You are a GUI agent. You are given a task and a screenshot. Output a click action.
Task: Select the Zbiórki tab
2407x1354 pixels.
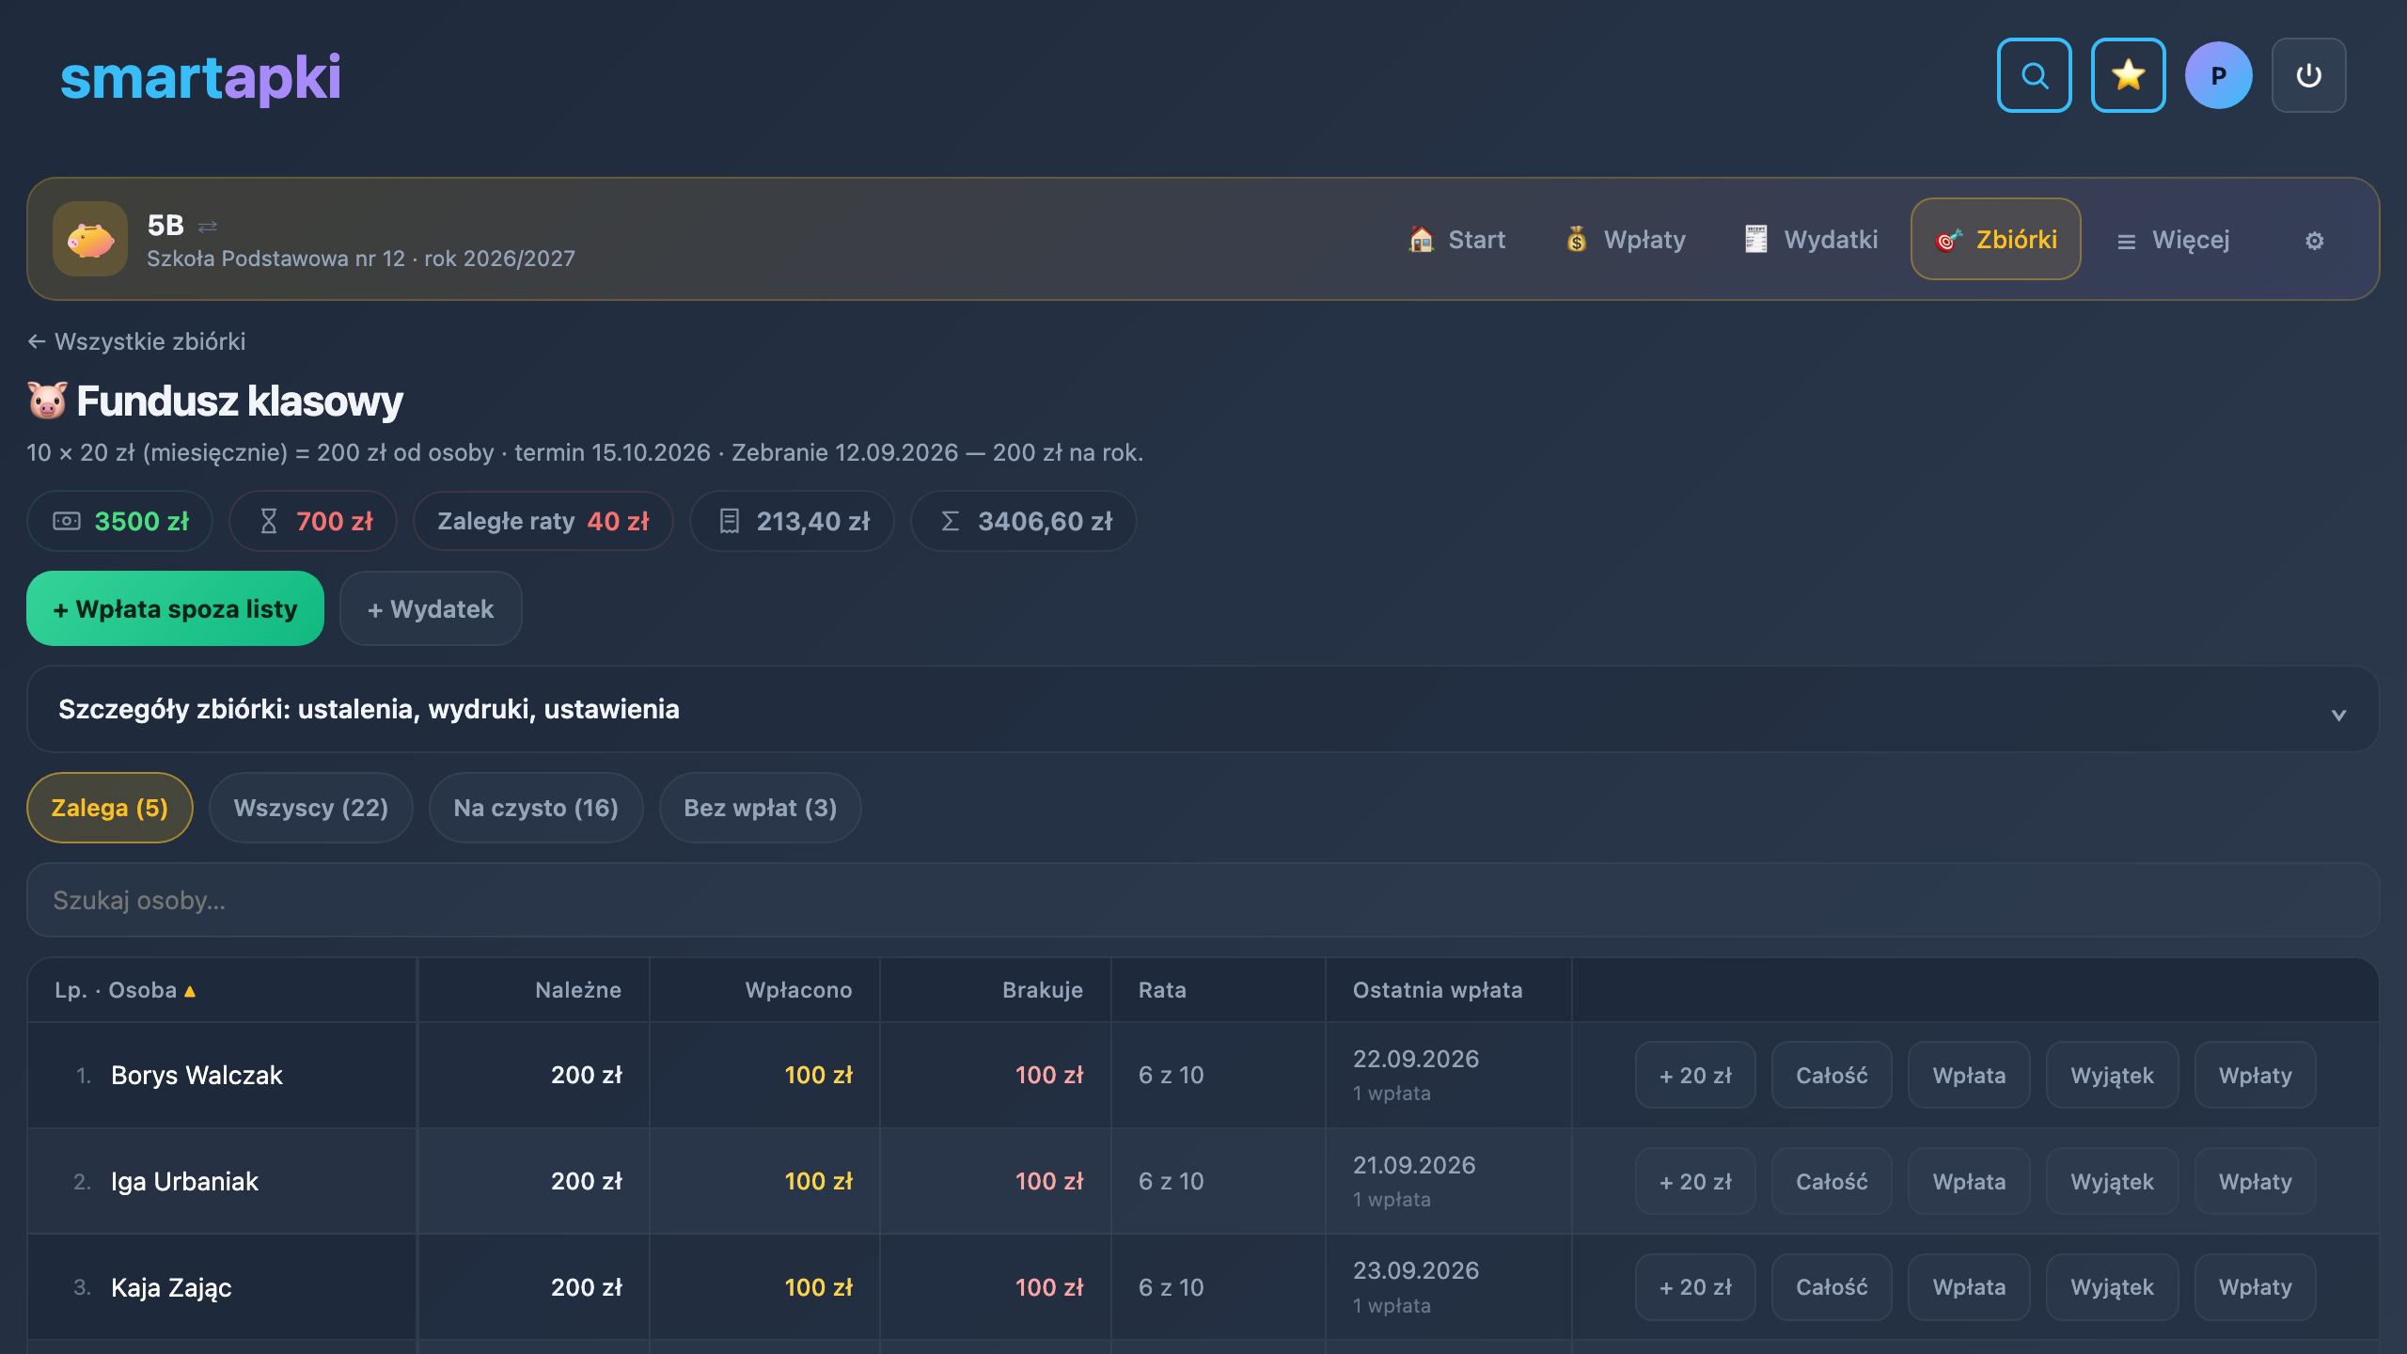(1995, 240)
